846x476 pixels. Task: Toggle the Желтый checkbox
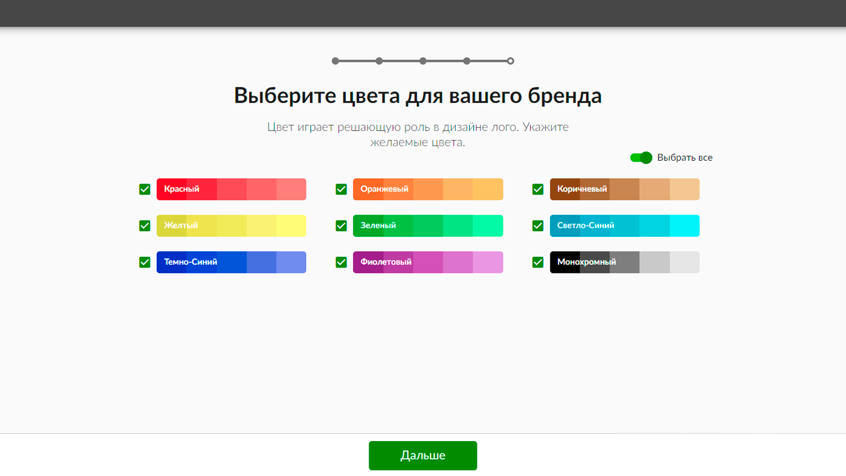[x=144, y=226]
